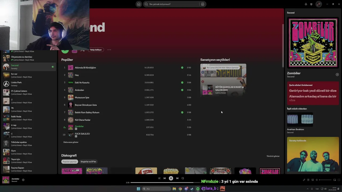Open Anahtarı Bıraktım music video thumbnail
Image resolution: width=342 pixels, height=192 pixels.
pos(300,119)
